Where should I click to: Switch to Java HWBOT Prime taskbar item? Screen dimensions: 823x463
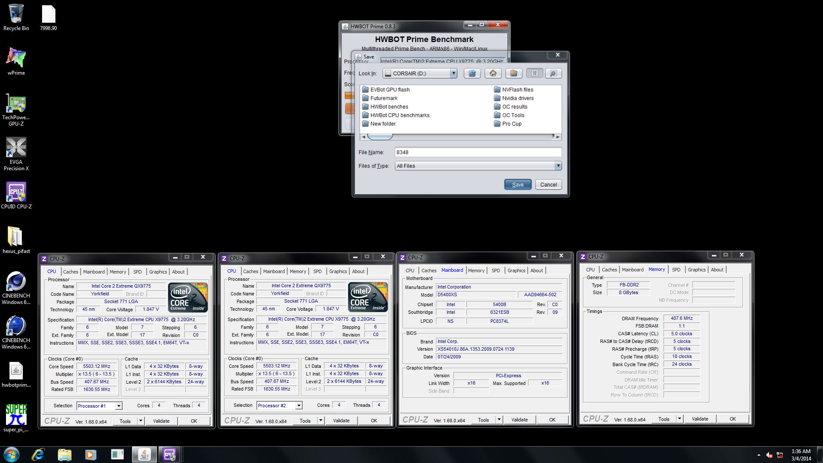click(144, 454)
